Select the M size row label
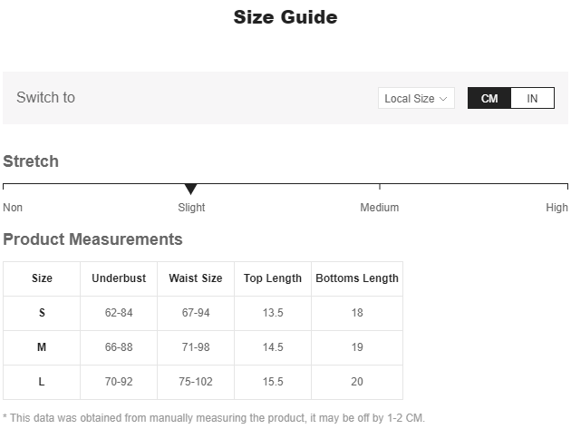Screen dimensions: 571x429 (42, 347)
